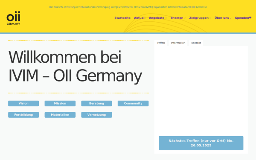Image resolution: width=256 pixels, height=160 pixels.
Task: Click Nächstes Treffen Mo. 26.05.2025 button
Action: [201, 143]
